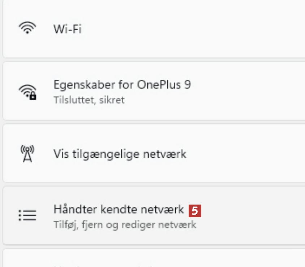Image resolution: width=305 pixels, height=267 pixels.
Task: Select Vis tilgængelige netværk
Action: tap(120, 154)
